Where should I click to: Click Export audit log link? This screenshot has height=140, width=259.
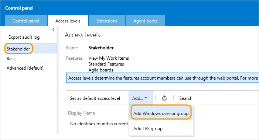pyautogui.click(x=24, y=37)
